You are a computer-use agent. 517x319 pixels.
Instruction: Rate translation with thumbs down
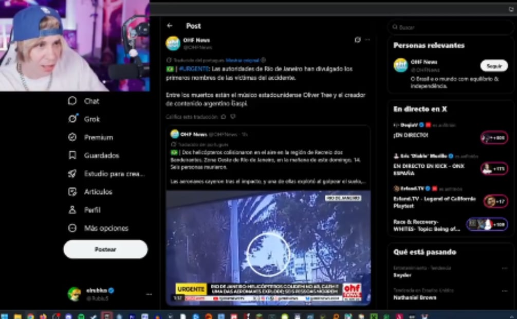click(x=233, y=117)
